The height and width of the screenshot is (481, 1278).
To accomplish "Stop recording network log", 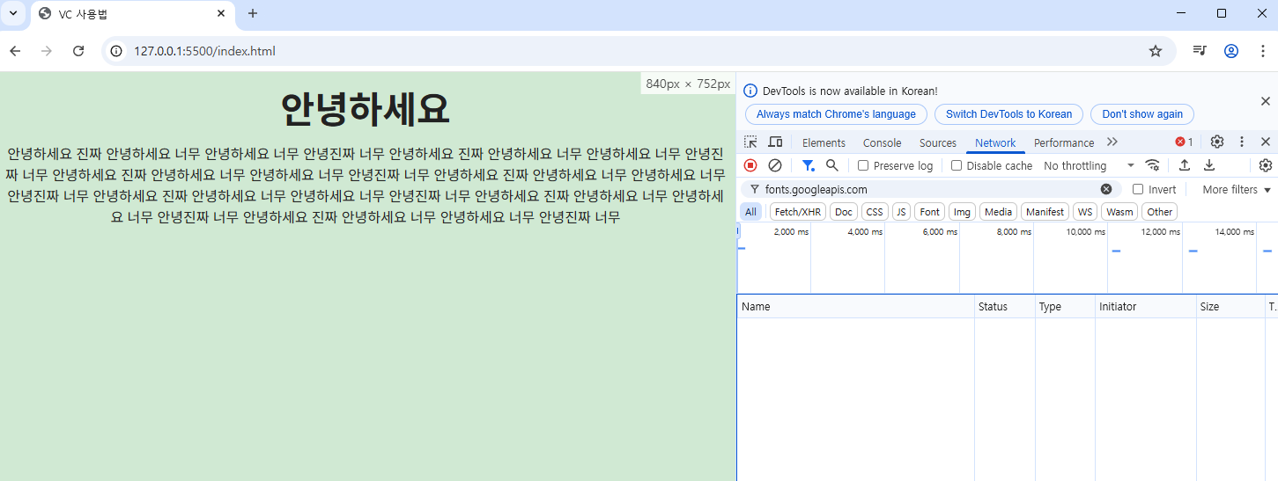I will pyautogui.click(x=750, y=165).
